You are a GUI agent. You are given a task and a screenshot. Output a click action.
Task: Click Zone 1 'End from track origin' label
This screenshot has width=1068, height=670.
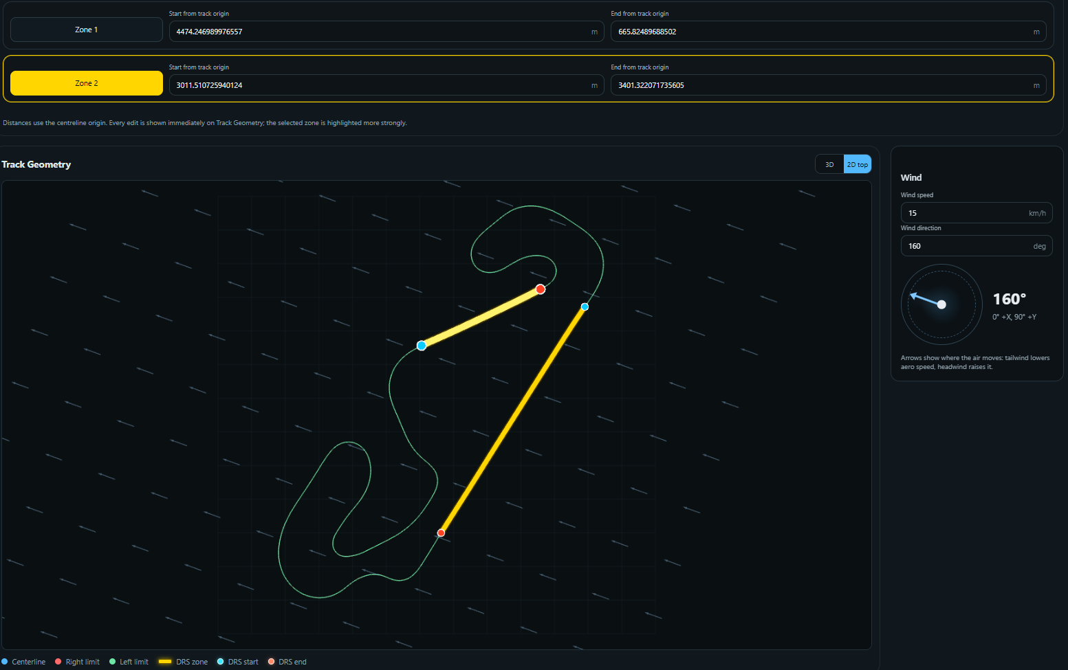point(640,14)
